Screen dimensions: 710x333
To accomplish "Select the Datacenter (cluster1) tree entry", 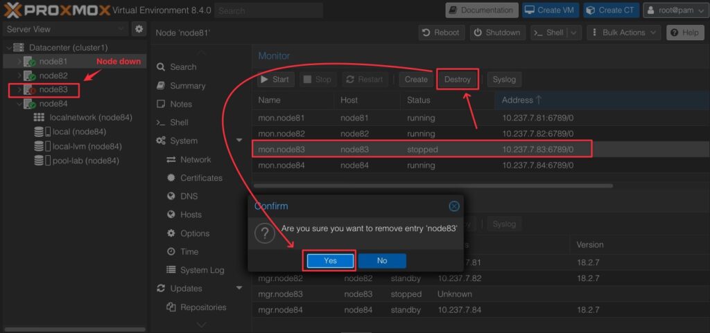I will (x=69, y=48).
